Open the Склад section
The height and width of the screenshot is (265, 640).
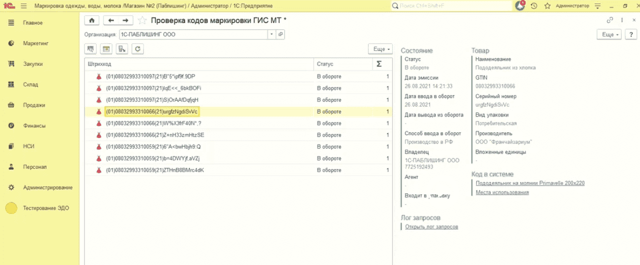pyautogui.click(x=30, y=84)
